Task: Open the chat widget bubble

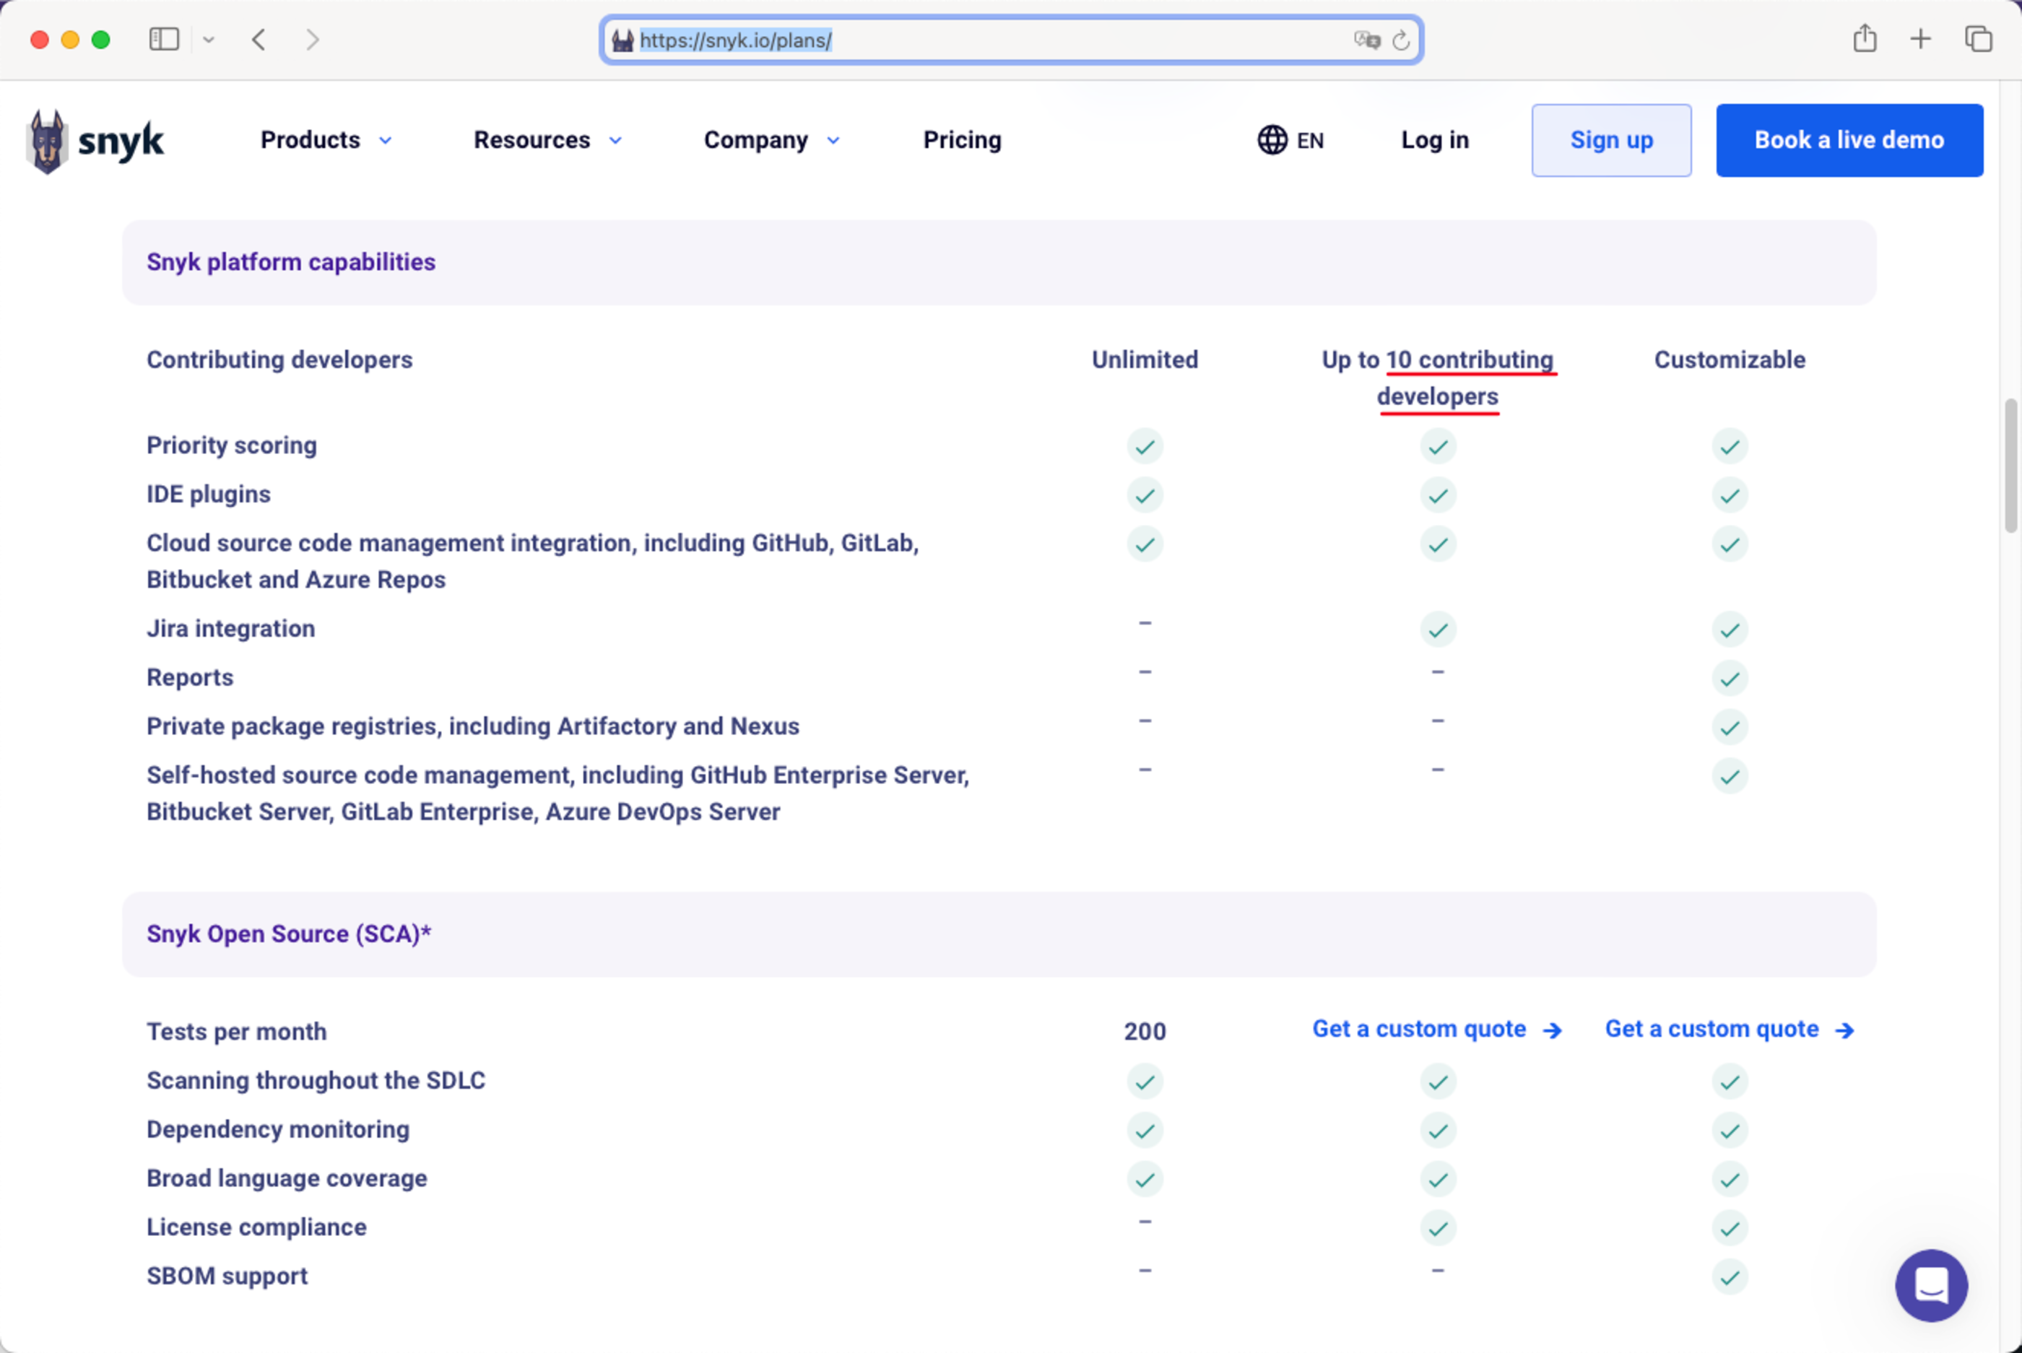Action: click(x=1932, y=1286)
